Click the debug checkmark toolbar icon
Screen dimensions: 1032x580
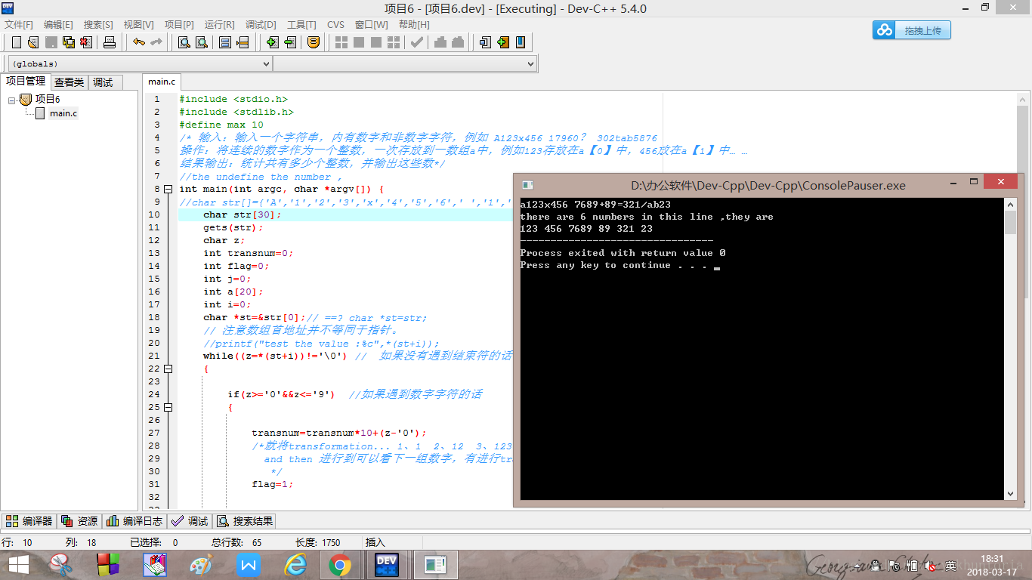coord(416,42)
